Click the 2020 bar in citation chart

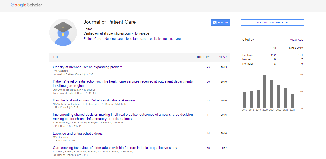265,92
